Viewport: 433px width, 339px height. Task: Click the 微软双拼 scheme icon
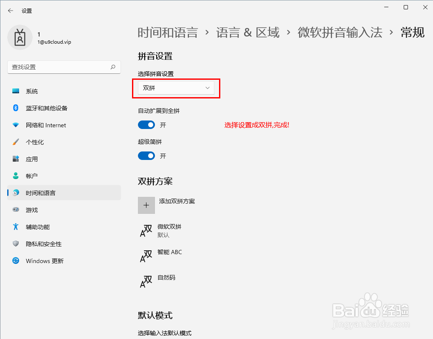pos(146,231)
